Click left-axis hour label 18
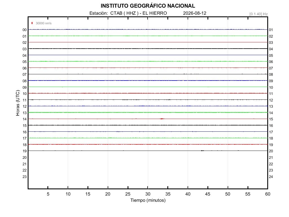The height and width of the screenshot is (217, 289). tap(25, 145)
